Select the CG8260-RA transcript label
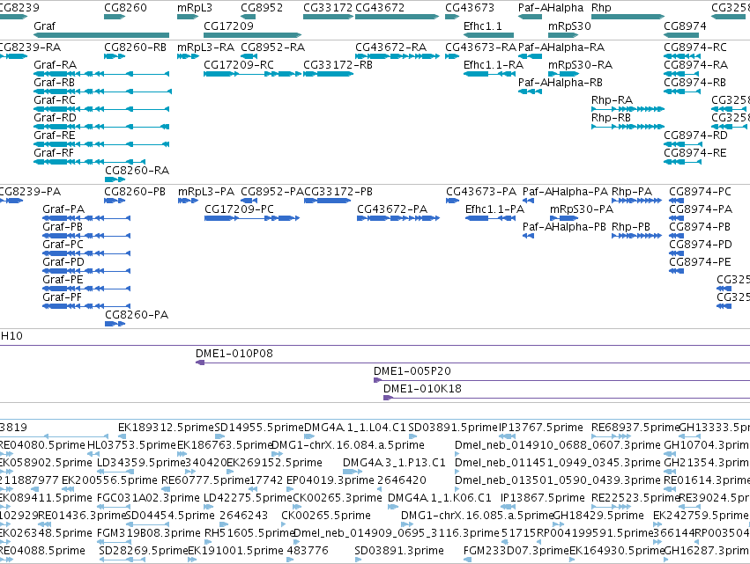This screenshot has height=564, width=750. pos(137,171)
